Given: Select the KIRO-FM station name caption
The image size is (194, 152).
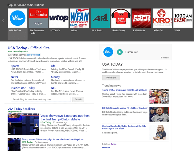Looking at the screenshot, I should pos(158,30).
